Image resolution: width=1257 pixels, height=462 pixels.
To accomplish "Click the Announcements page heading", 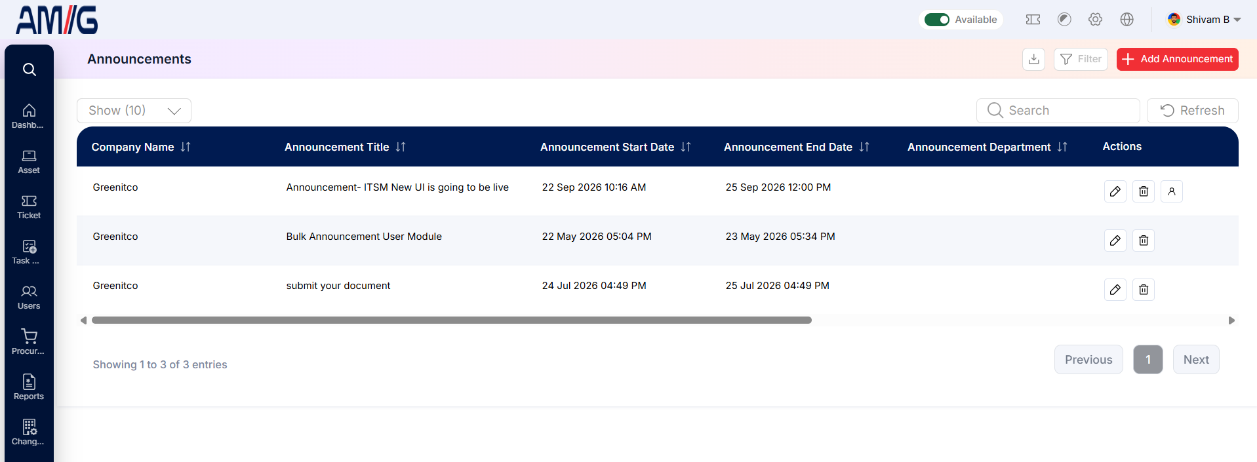I will [139, 59].
